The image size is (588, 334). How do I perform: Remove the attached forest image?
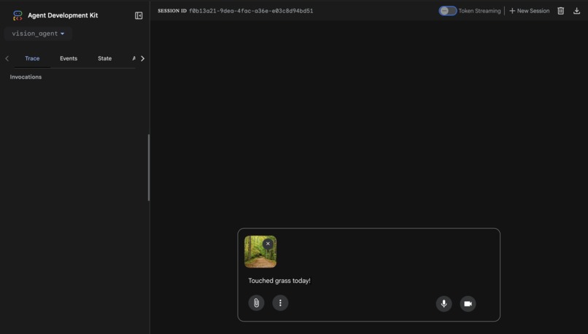268,244
